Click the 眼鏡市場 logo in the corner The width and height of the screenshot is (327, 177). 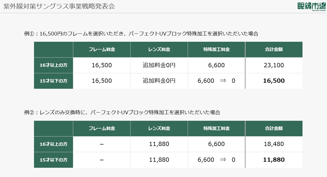pyautogui.click(x=312, y=6)
